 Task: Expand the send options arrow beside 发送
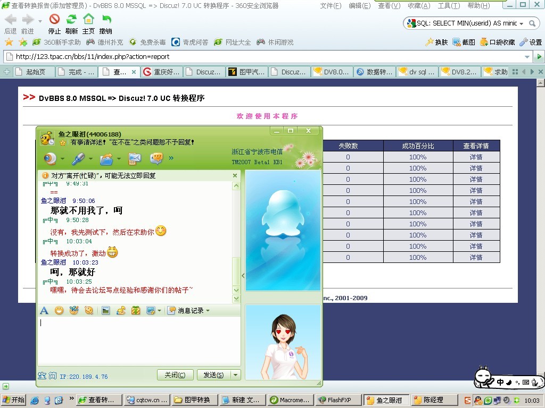(x=236, y=375)
